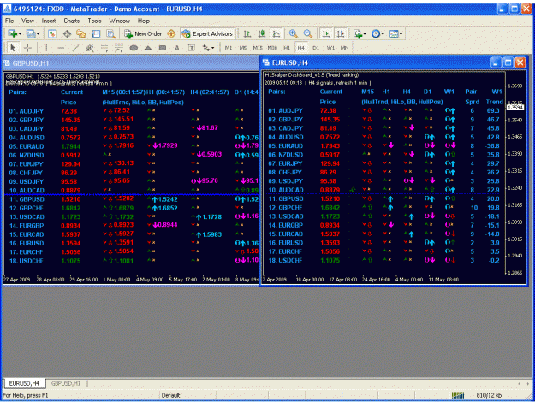Switch to H1 timeframe

287,48
